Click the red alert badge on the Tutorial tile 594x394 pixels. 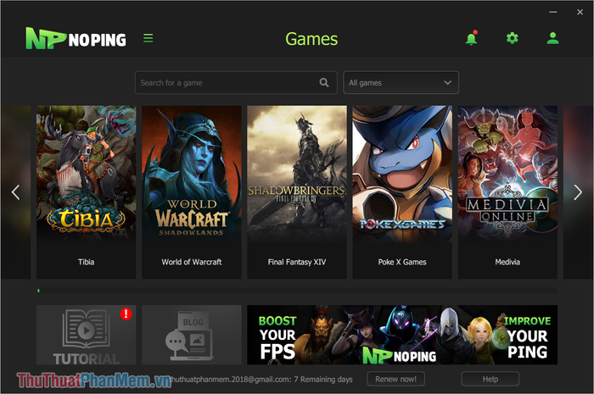[x=126, y=314]
